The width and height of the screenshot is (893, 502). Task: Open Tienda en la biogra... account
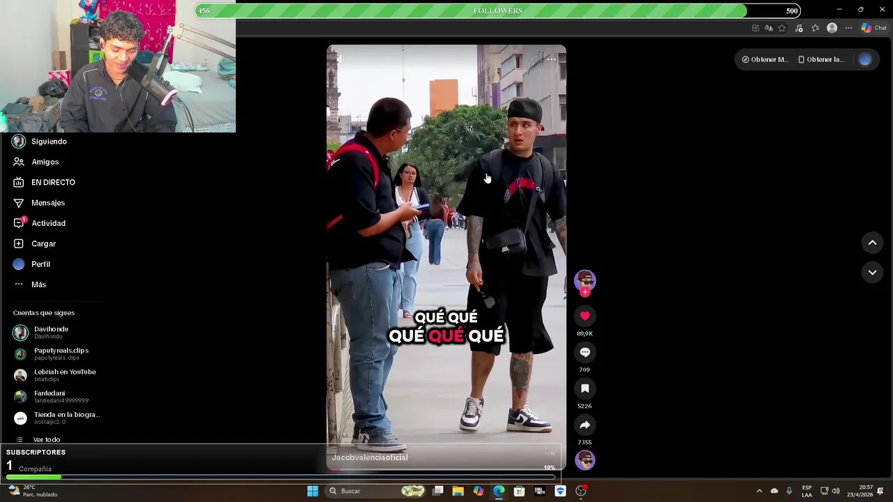[x=57, y=418]
